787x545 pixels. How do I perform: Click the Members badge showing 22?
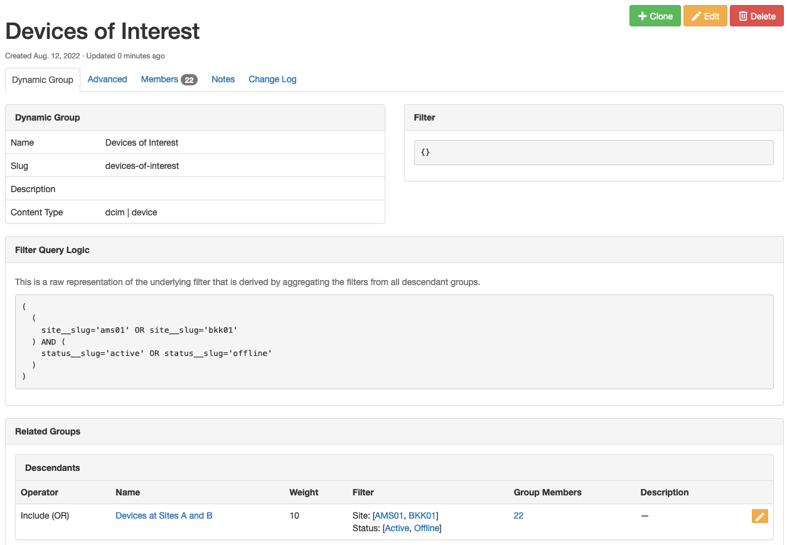pos(189,80)
